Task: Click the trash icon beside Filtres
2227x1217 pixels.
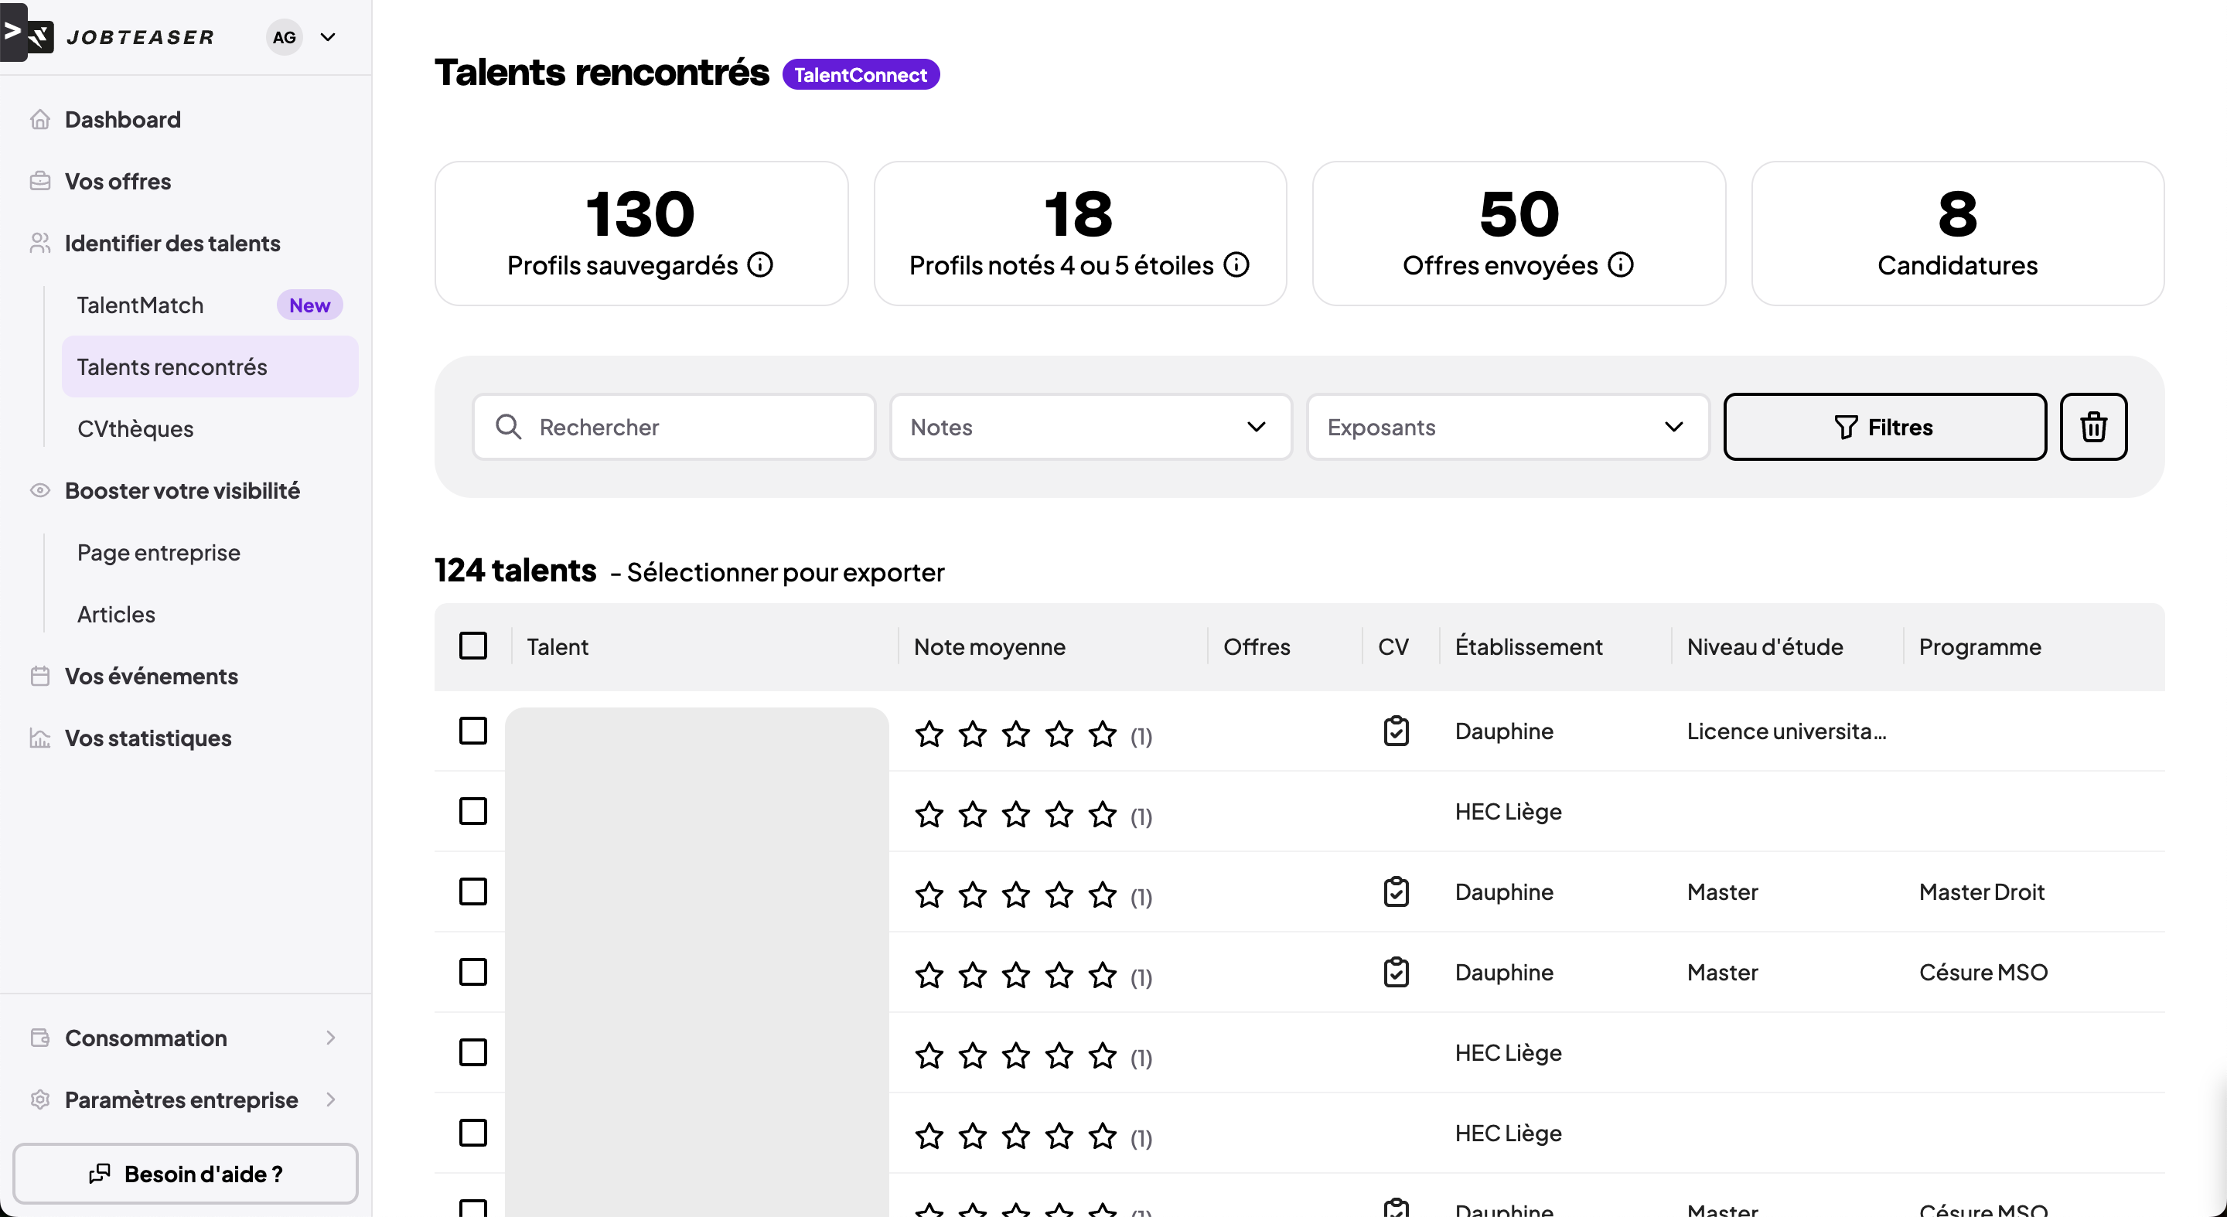Action: point(2092,427)
